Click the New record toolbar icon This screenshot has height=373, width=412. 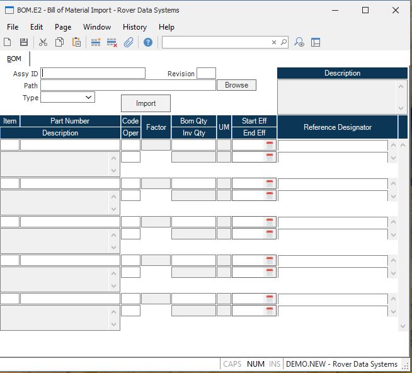[8, 42]
